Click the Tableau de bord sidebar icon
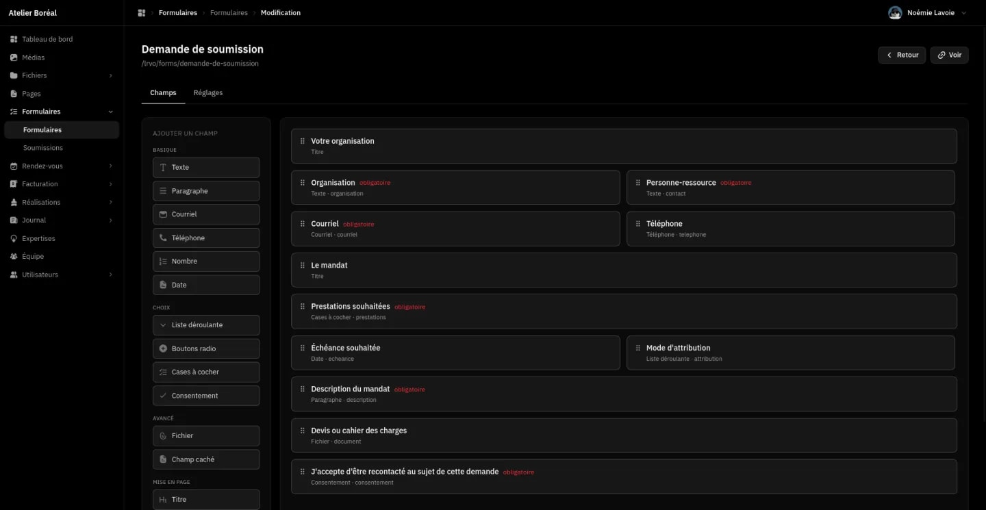Image resolution: width=986 pixels, height=510 pixels. (x=14, y=39)
